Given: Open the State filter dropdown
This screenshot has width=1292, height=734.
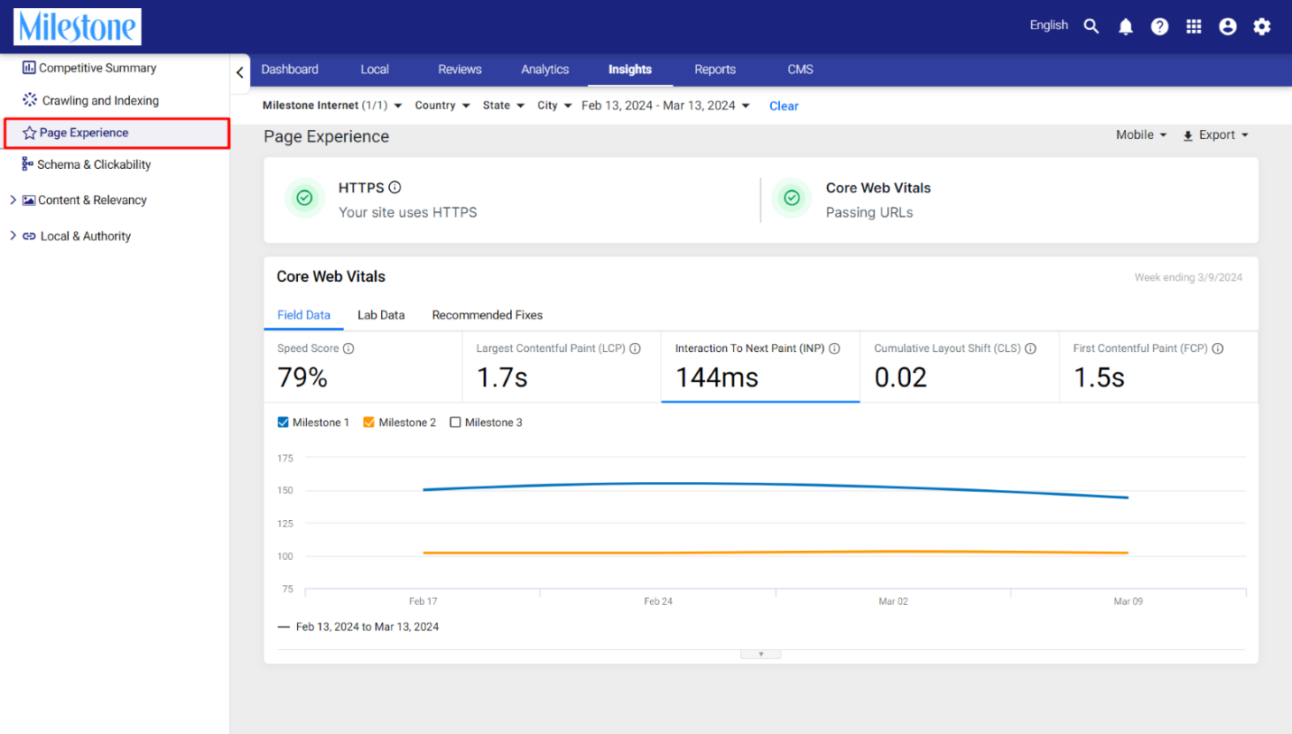Looking at the screenshot, I should coord(504,106).
